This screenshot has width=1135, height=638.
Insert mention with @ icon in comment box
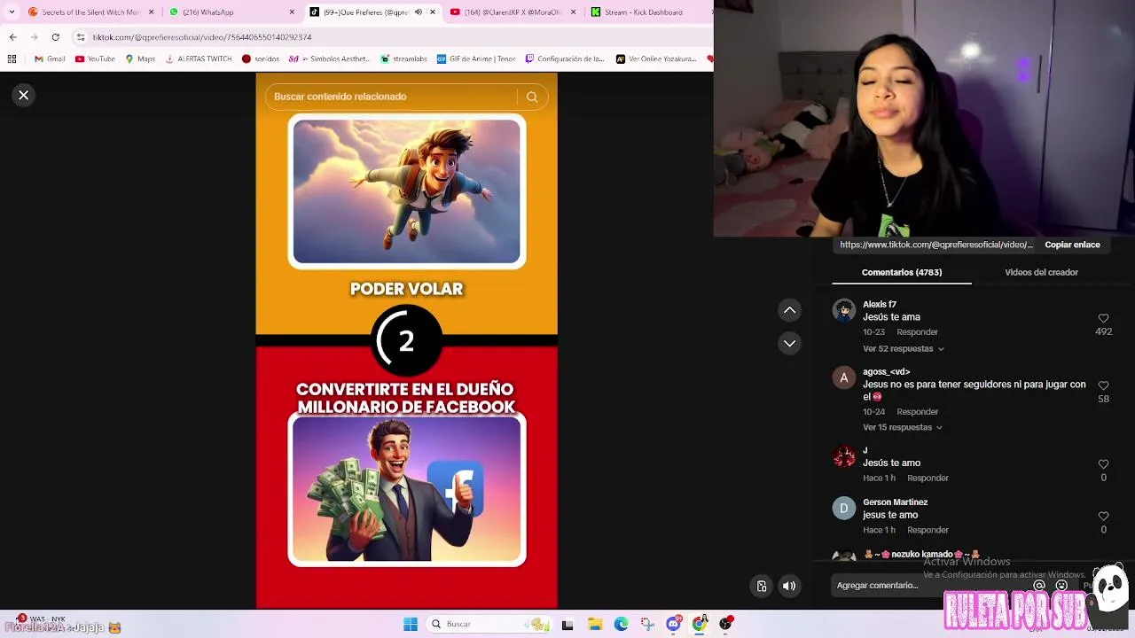coord(1039,586)
